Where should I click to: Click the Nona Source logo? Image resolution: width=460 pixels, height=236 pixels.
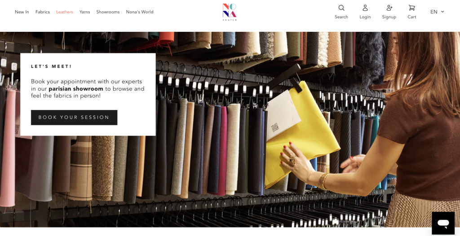point(230,12)
